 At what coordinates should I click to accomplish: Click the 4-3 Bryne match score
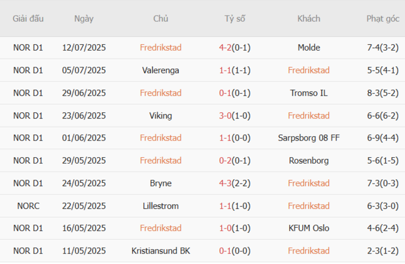226,183
